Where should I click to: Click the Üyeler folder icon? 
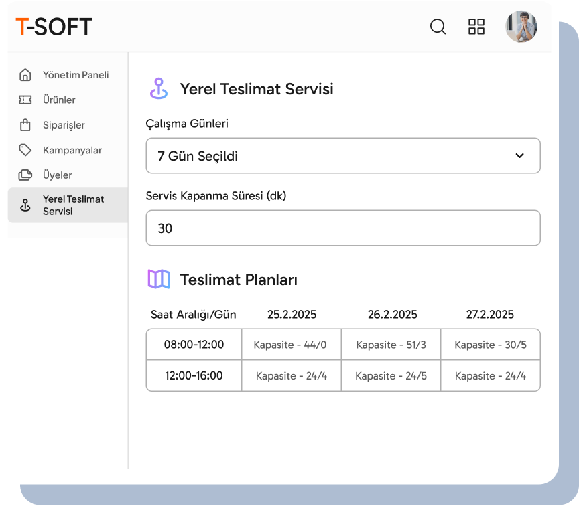[x=25, y=175]
